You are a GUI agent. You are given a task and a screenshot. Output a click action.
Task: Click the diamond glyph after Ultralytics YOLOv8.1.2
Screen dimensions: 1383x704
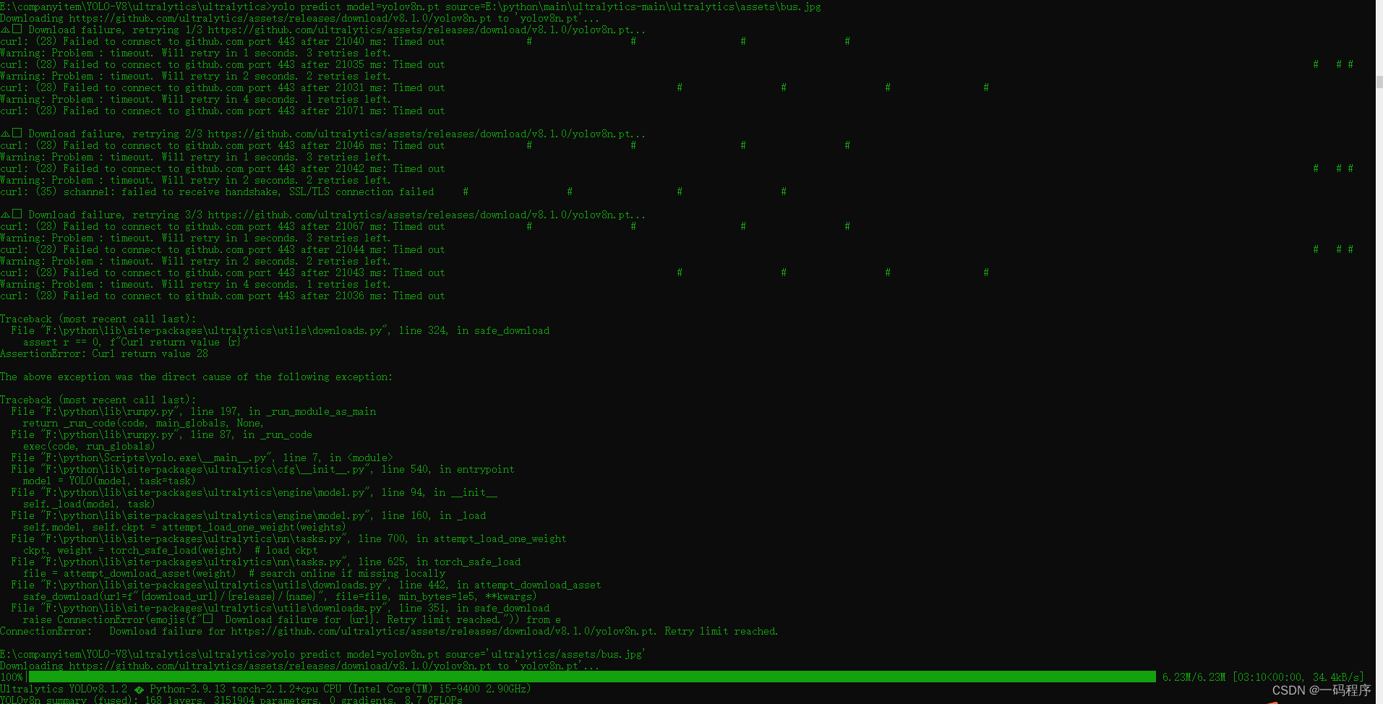(x=139, y=690)
